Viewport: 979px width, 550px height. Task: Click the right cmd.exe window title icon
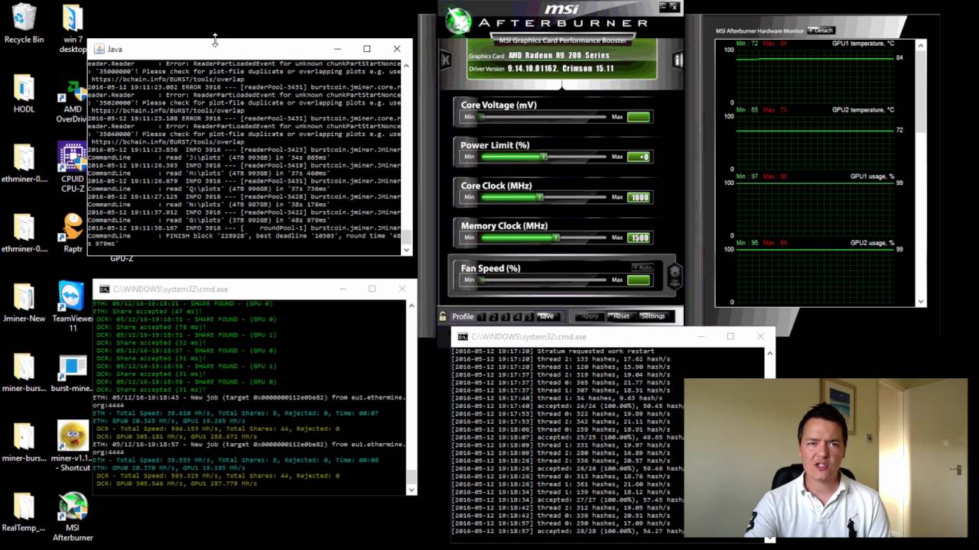[463, 337]
